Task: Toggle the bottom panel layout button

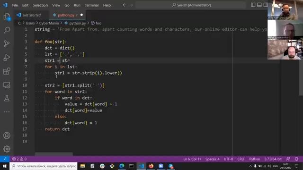Action: [259, 5]
